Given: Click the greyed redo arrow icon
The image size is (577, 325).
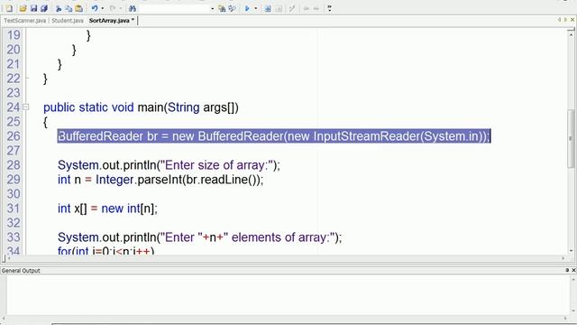Looking at the screenshot, I should (x=113, y=8).
